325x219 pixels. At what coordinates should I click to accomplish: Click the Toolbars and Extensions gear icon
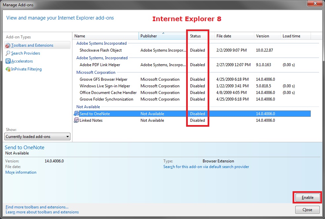pos(8,45)
